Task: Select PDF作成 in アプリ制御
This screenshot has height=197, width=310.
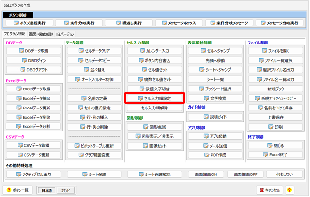Action: click(215, 155)
